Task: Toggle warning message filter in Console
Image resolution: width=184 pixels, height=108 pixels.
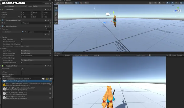Action: click(47, 79)
